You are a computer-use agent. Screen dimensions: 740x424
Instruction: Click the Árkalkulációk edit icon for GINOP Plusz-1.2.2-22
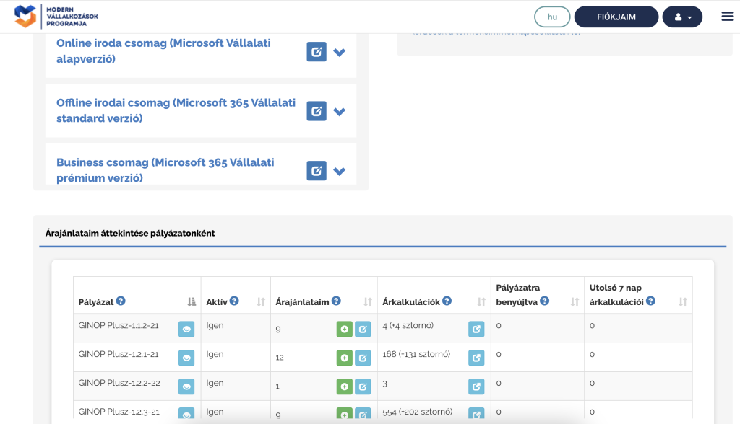(476, 386)
